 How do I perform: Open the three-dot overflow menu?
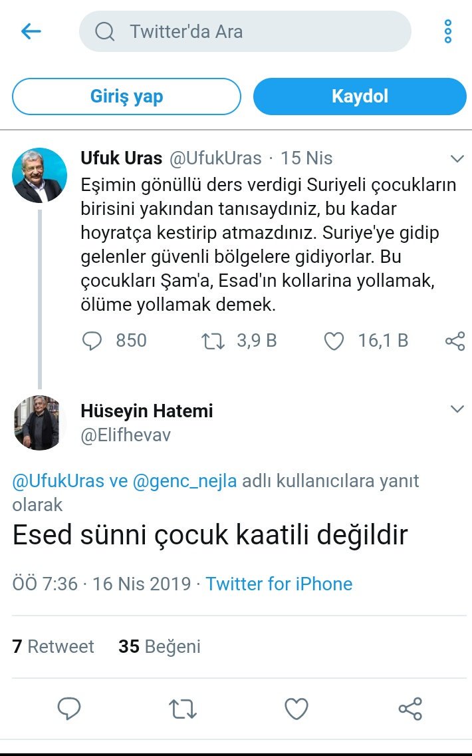(x=448, y=31)
